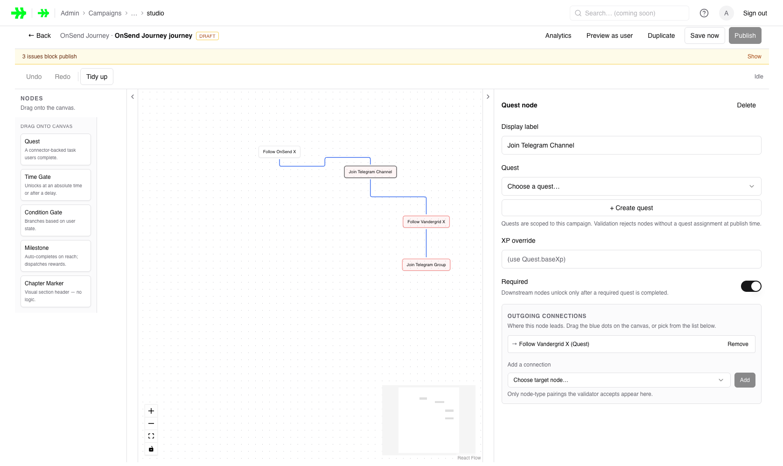Select the Follow Vandergrid X node
Image resolution: width=783 pixels, height=466 pixels.
pyautogui.click(x=426, y=222)
